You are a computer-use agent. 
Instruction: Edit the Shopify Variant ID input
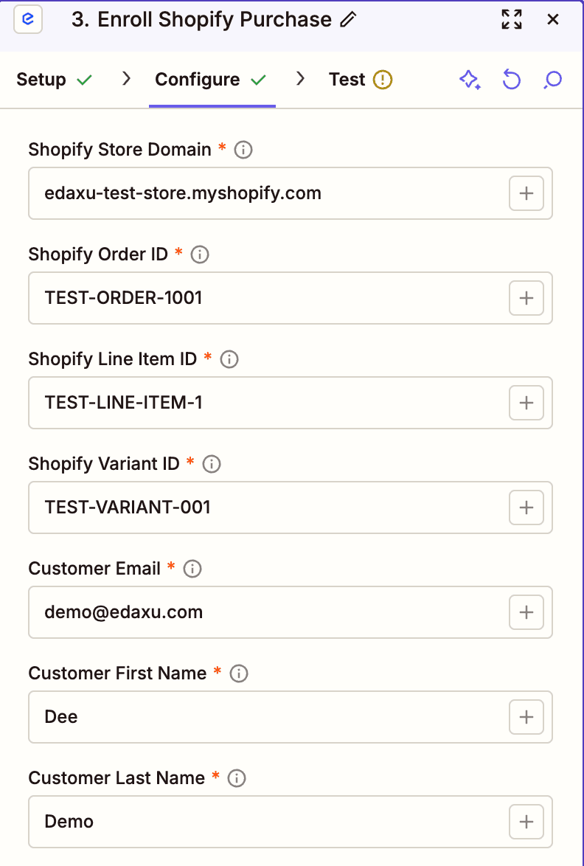click(x=291, y=508)
